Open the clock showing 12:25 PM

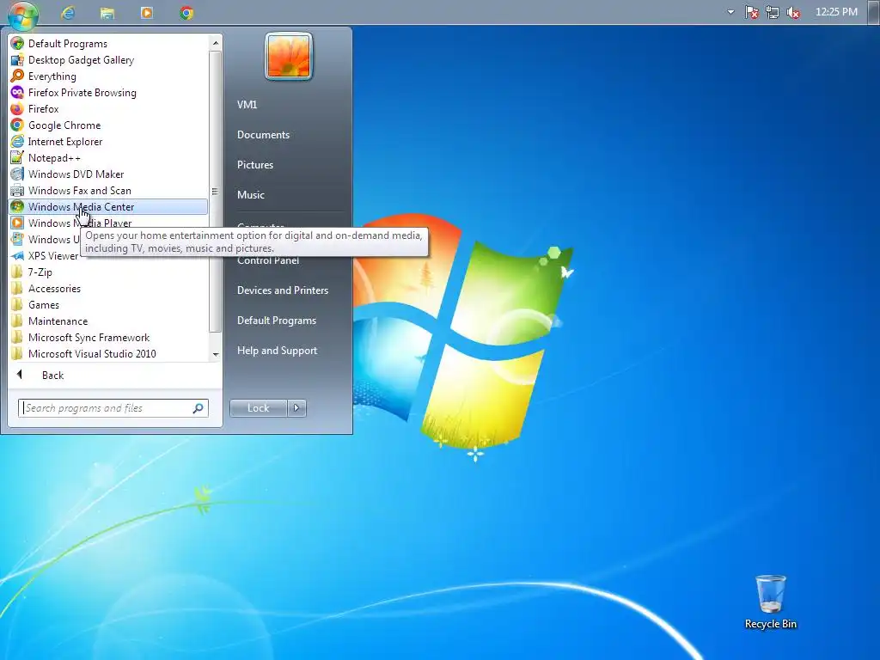coord(836,12)
